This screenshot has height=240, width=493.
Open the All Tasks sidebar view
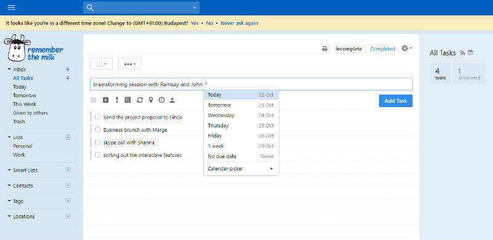click(x=23, y=78)
